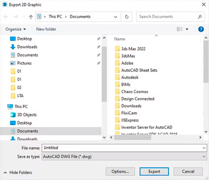Screen dimensions: 209x180
Task: Click the Forward navigation arrow
Action: pyautogui.click(x=16, y=17)
